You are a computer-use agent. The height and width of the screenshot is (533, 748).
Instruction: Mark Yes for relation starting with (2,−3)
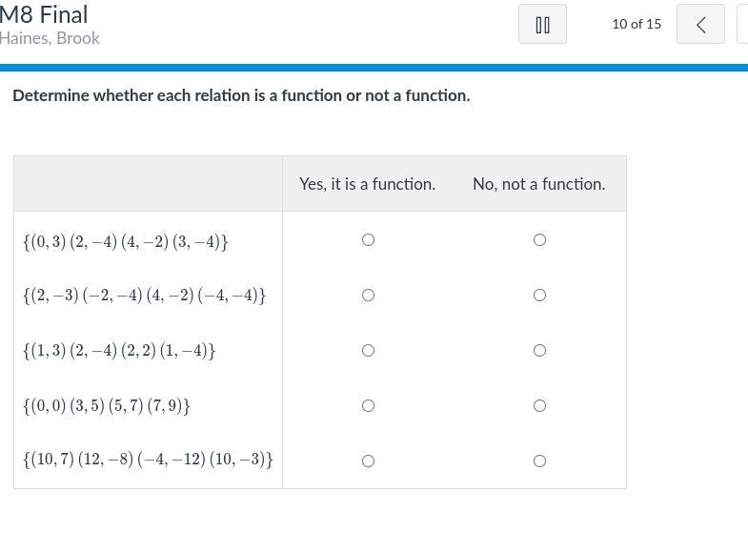[x=368, y=296]
